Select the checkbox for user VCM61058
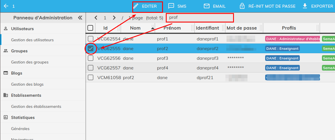The image size is (335, 140). [x=91, y=77]
